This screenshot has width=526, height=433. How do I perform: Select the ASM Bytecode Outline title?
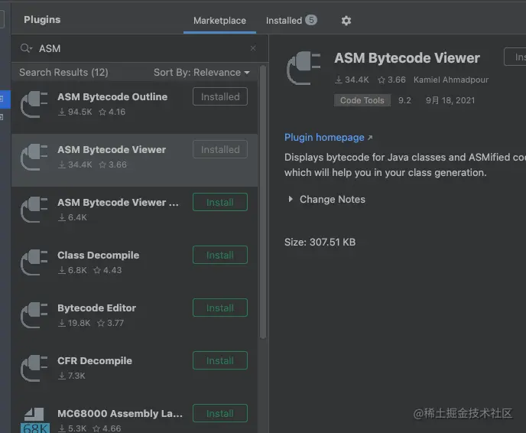(x=112, y=96)
